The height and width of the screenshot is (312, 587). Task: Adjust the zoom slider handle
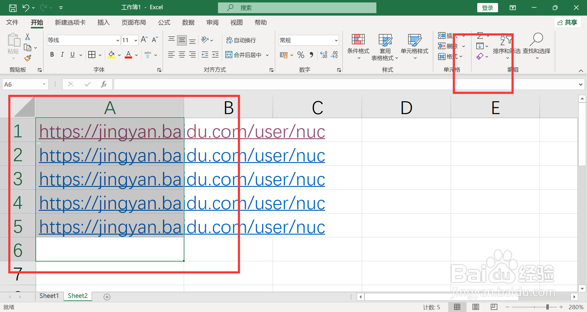[x=548, y=307]
